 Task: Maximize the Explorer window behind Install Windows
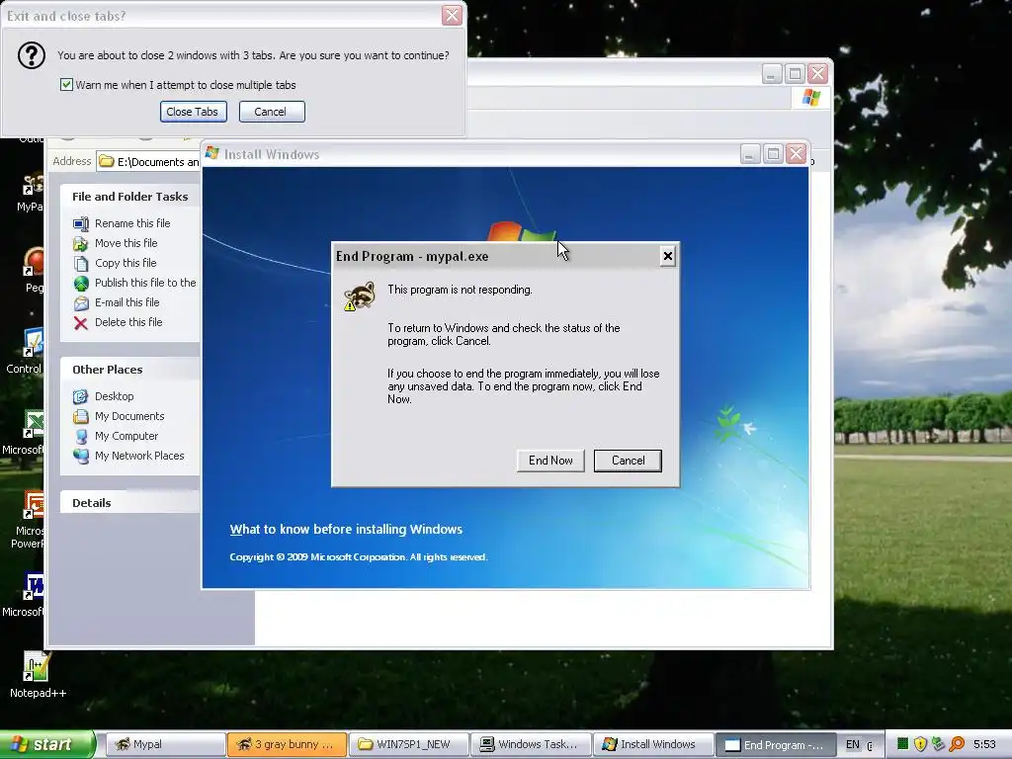pyautogui.click(x=796, y=73)
